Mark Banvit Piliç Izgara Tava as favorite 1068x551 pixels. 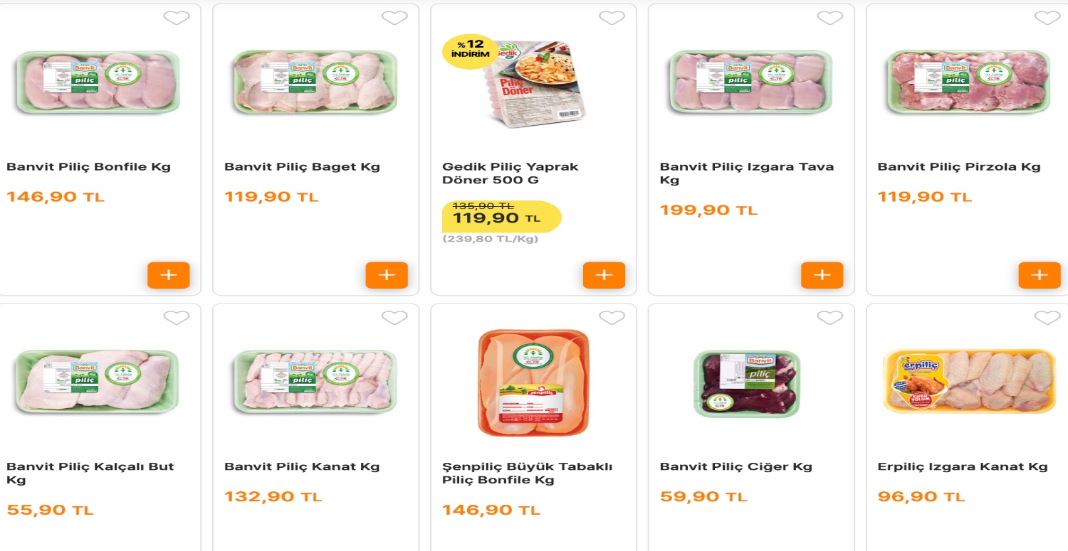tap(829, 18)
